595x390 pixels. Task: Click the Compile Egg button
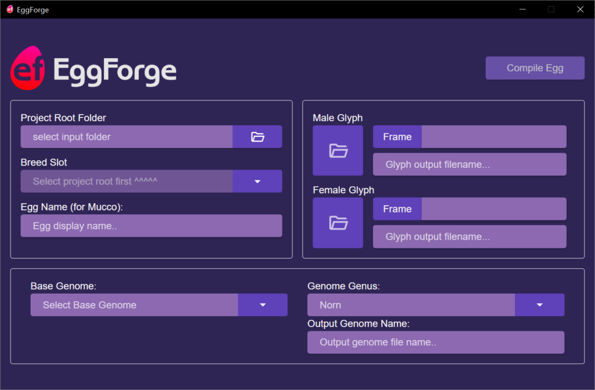pyautogui.click(x=535, y=68)
